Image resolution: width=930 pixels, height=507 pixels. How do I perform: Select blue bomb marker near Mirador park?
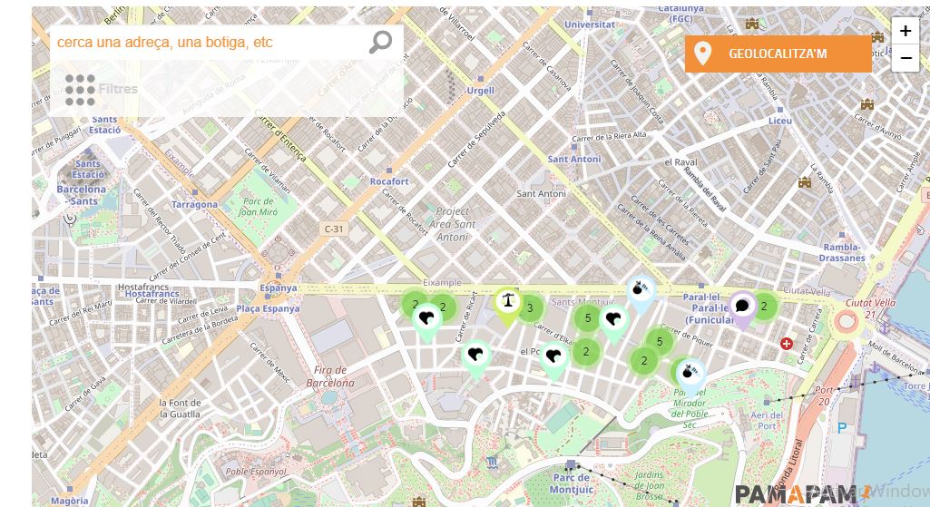click(691, 376)
